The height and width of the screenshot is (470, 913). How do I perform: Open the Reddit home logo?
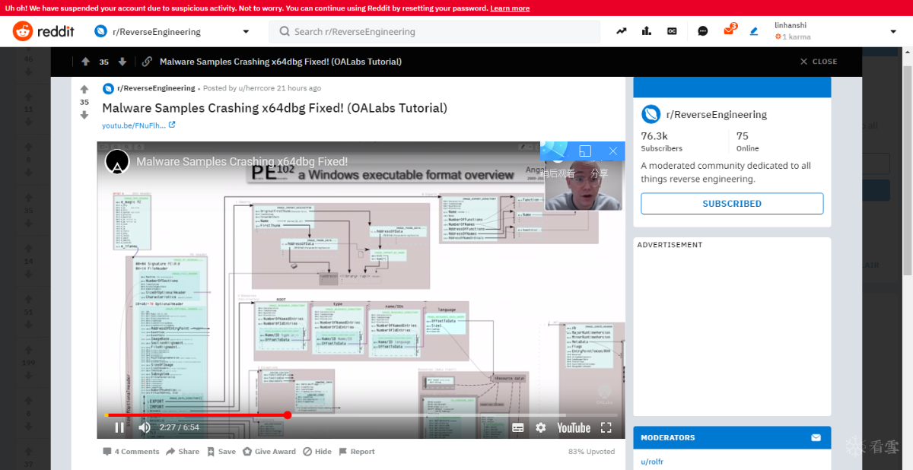click(x=44, y=31)
